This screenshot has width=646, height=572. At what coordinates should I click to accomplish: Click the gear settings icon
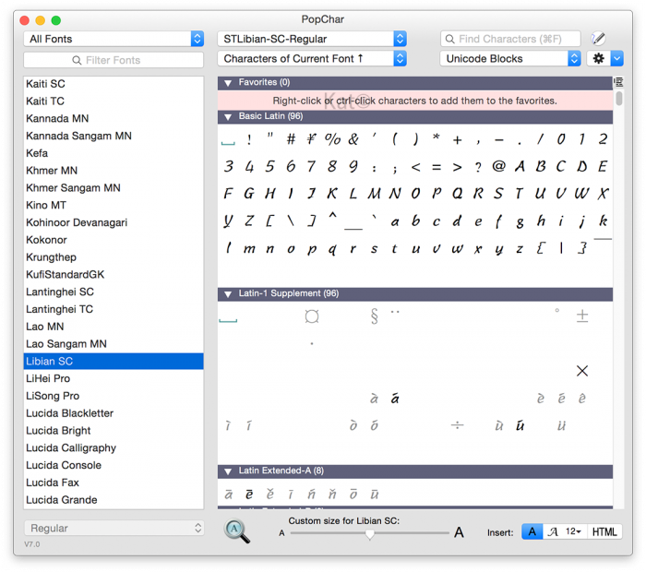pos(598,58)
